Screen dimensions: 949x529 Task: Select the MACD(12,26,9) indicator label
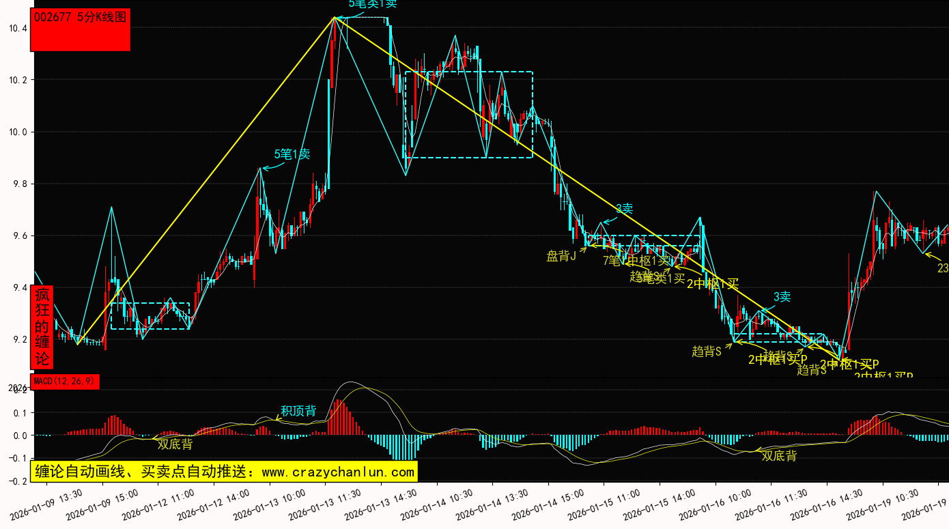[66, 381]
